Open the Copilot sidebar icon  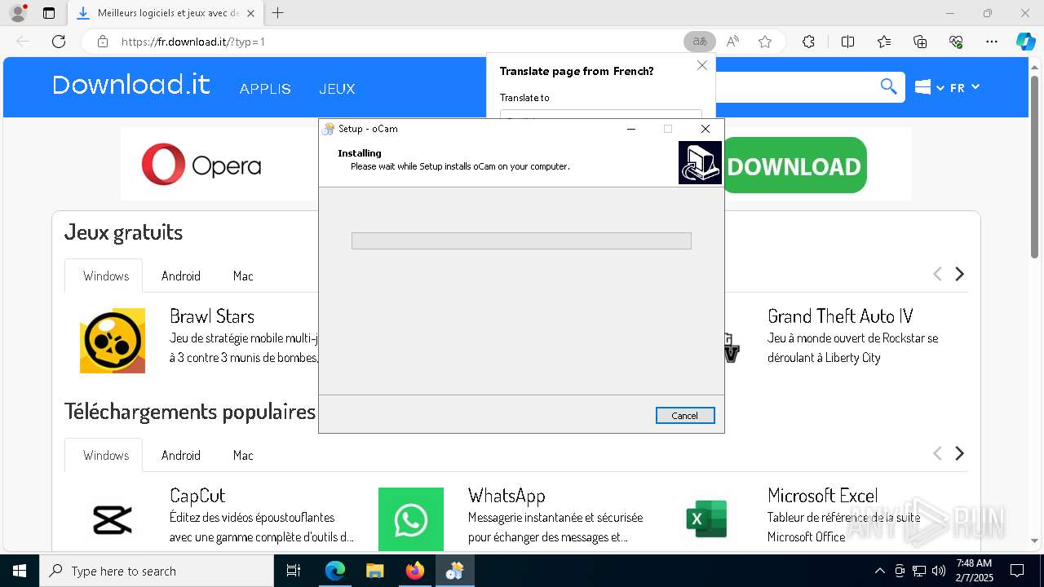point(1025,42)
